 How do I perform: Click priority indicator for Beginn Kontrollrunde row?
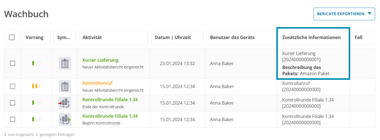(36, 119)
